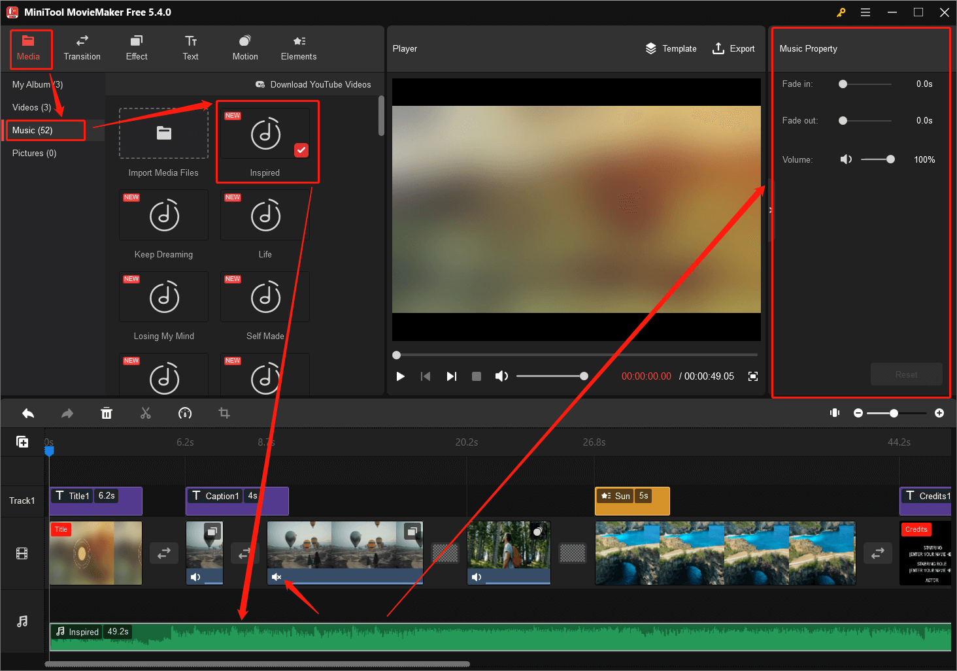The width and height of the screenshot is (957, 671).
Task: Adjust the Fade in slider
Action: [x=865, y=84]
